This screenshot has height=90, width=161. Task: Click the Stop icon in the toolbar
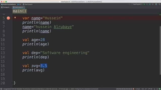153,4
